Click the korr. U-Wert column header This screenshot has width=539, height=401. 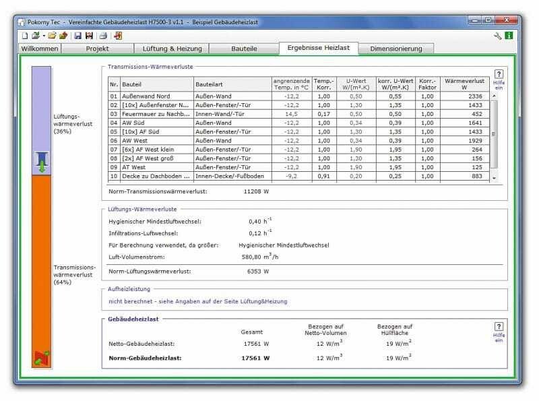click(x=395, y=84)
